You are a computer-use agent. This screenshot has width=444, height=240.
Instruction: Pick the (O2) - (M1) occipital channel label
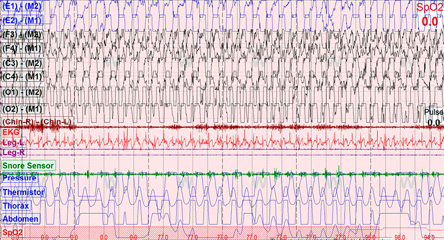coord(23,109)
